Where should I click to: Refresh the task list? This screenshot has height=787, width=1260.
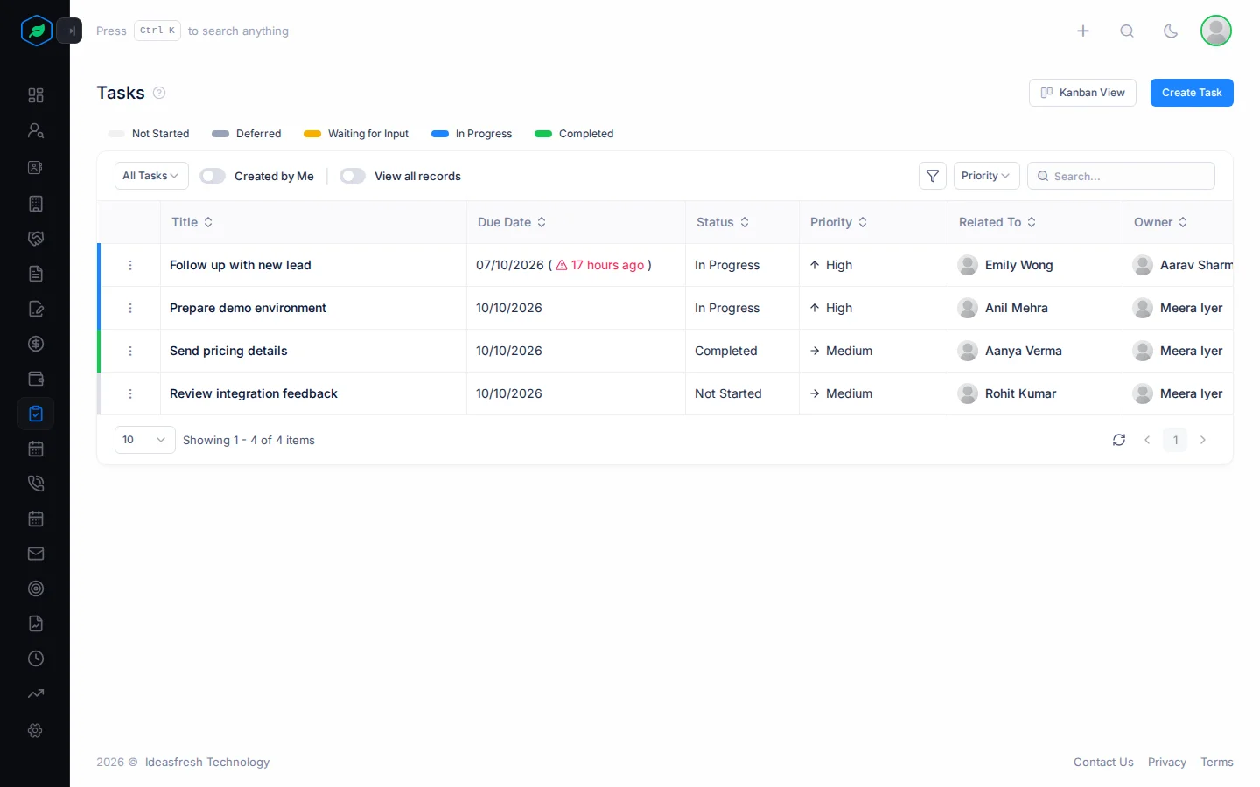click(1119, 440)
